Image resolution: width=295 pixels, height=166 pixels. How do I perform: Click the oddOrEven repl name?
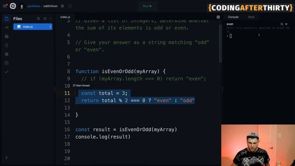click(x=50, y=6)
